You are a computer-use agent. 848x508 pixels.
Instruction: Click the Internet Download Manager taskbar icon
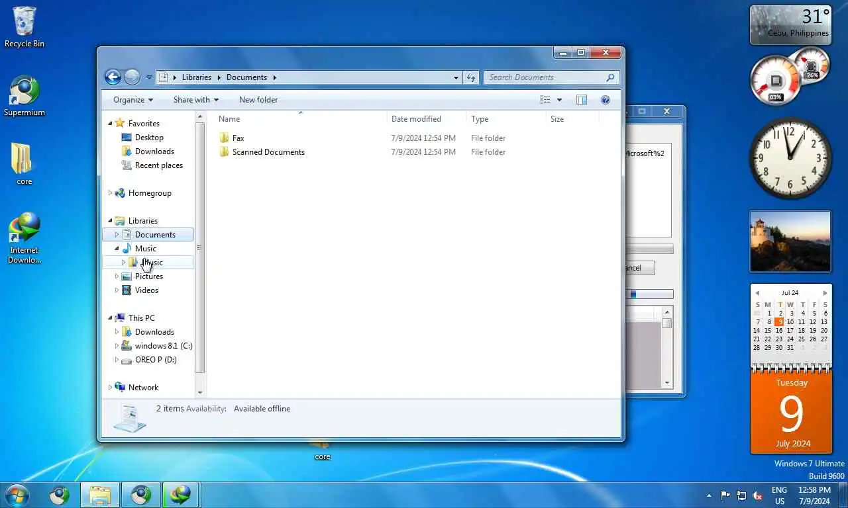coord(181,495)
